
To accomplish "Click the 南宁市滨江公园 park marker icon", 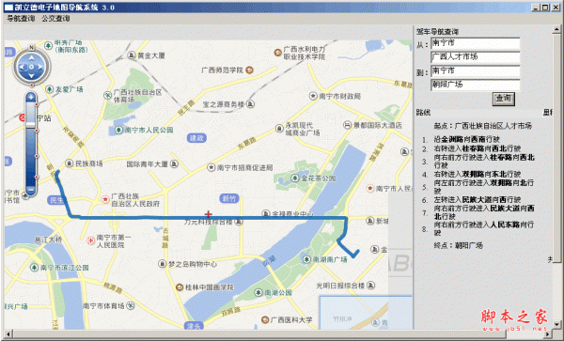I will (x=34, y=268).
